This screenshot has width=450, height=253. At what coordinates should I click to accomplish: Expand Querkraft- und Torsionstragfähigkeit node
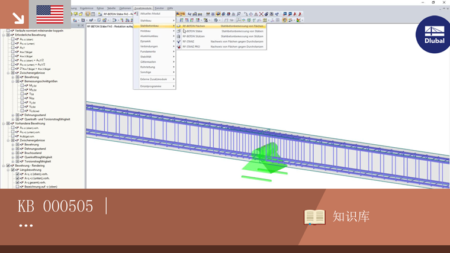click(12, 119)
